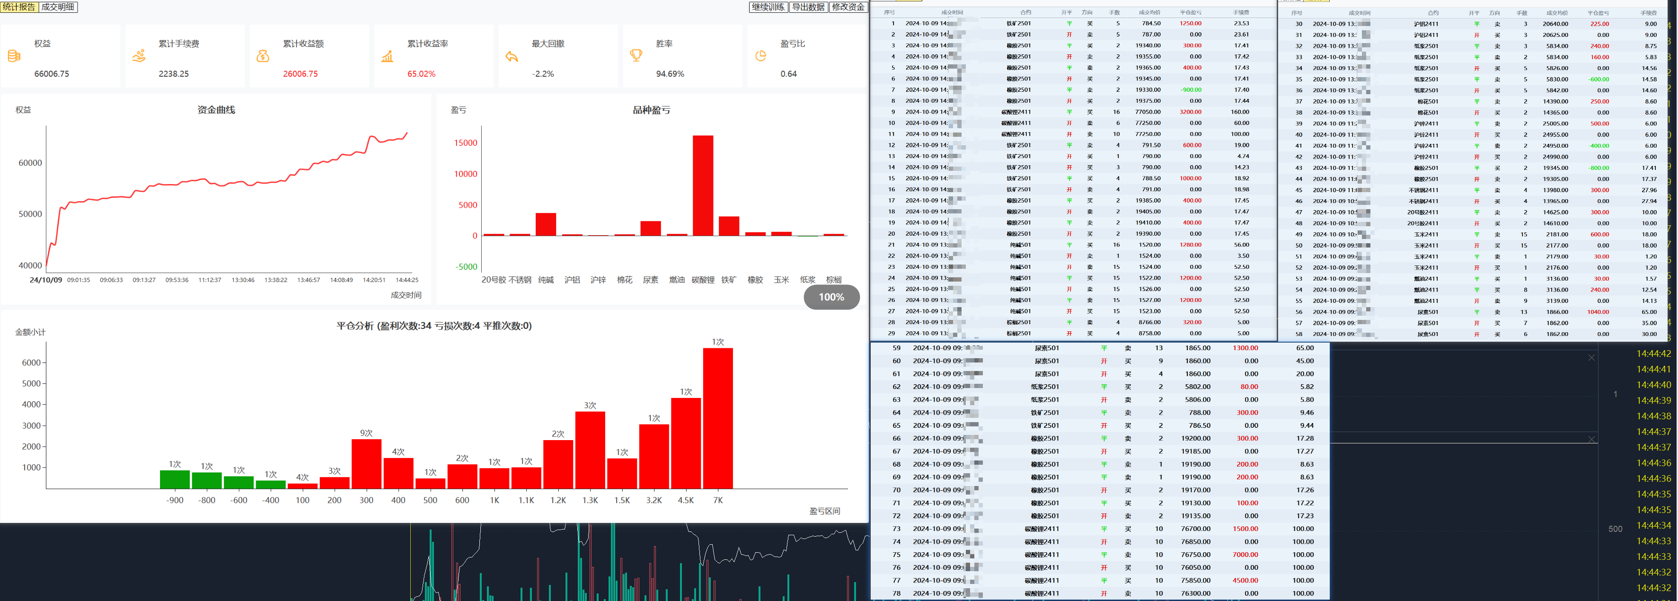Click the 继续训练 button
The height and width of the screenshot is (601, 1678).
(768, 7)
